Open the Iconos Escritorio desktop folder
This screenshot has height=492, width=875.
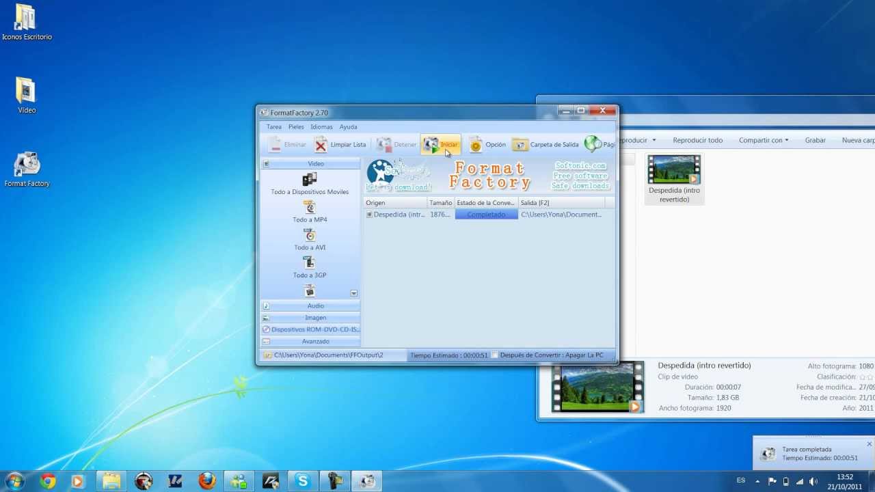(x=27, y=23)
